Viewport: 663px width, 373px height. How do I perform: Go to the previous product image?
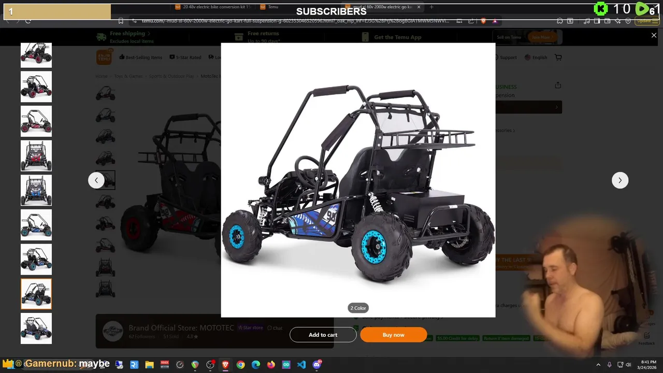coord(96,180)
